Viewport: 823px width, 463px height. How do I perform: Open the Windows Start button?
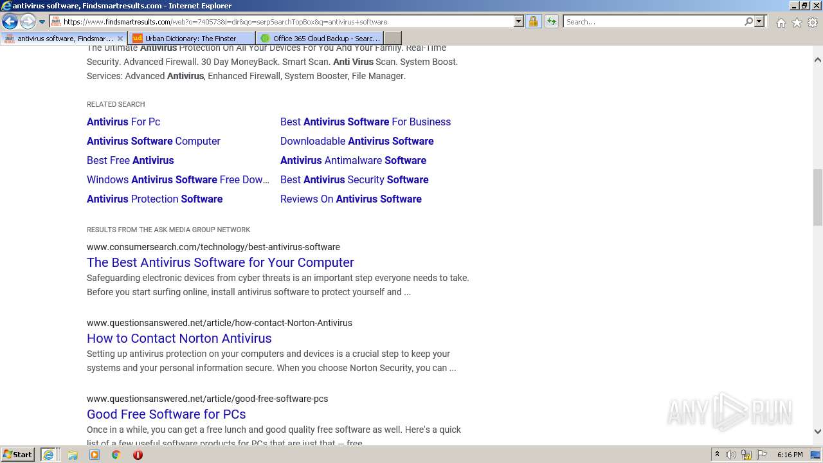(18, 455)
